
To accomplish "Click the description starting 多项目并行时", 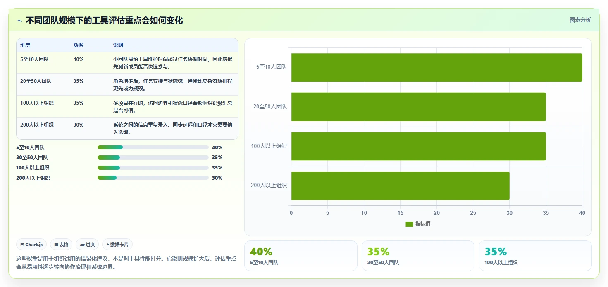I will 173,106.
